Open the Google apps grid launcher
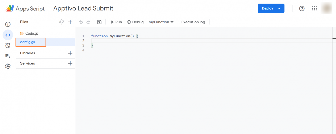336x134 pixels. click(x=314, y=8)
